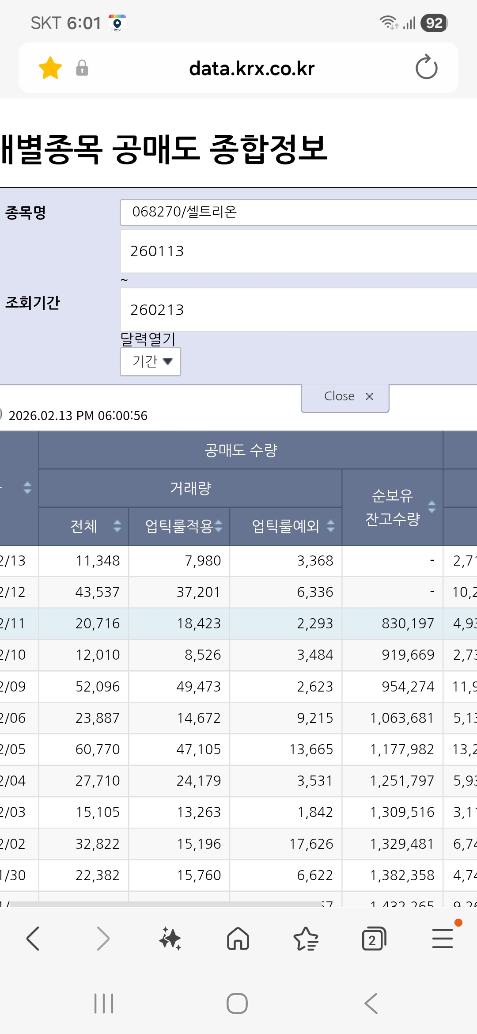Sort by 업틱룰적용 column arrows
The width and height of the screenshot is (477, 1034).
click(219, 526)
